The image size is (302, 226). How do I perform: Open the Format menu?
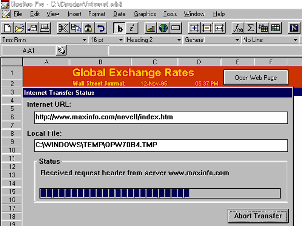pyautogui.click(x=97, y=14)
